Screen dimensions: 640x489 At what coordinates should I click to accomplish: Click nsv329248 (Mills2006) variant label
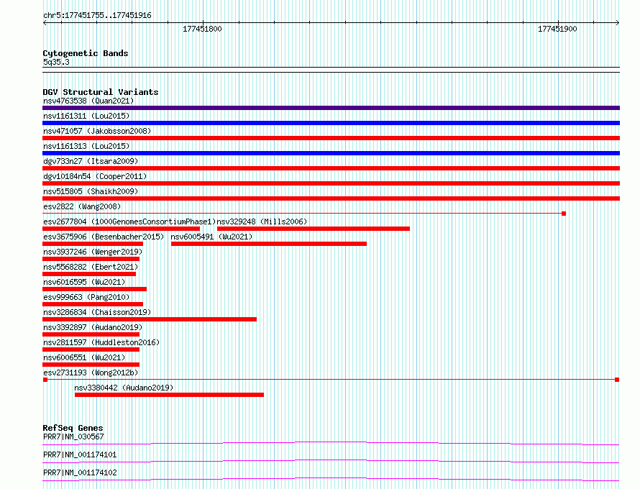coord(262,221)
